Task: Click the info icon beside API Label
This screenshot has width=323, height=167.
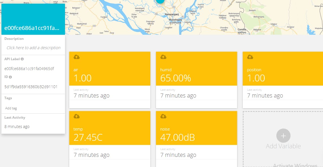Action: coord(22,59)
